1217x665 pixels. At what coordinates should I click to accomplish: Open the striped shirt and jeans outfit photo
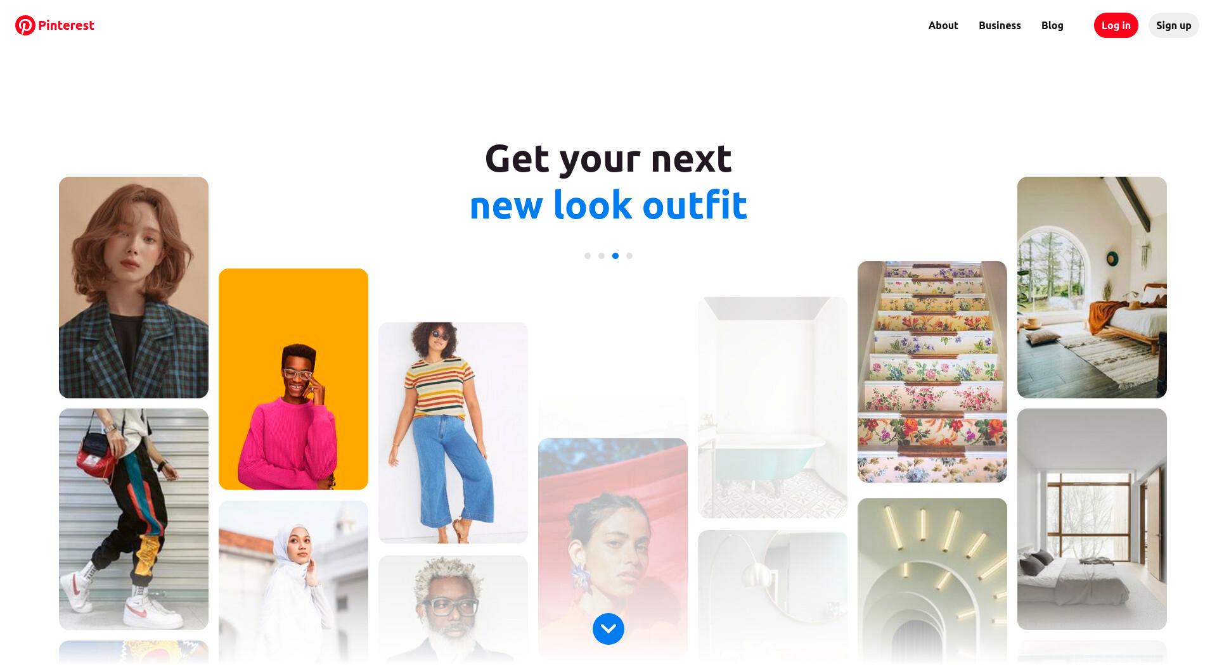[x=453, y=433]
